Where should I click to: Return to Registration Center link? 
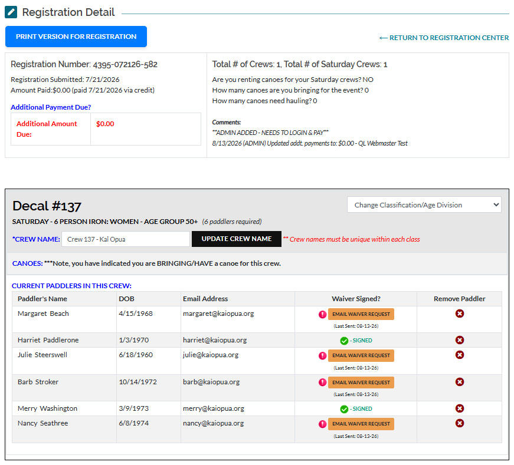click(444, 38)
